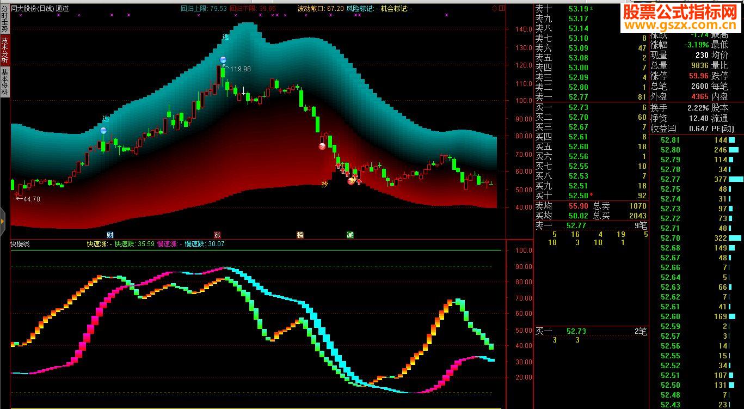This screenshot has height=409, width=744.
Task: Click the up-arrow icon next to 53.19
Action: pos(591,9)
